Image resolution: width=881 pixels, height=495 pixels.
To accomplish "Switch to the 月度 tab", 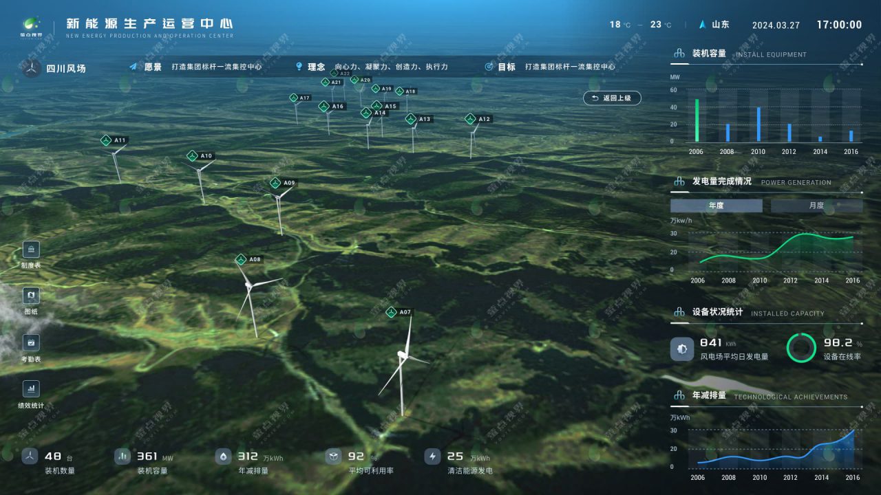I will click(x=816, y=206).
